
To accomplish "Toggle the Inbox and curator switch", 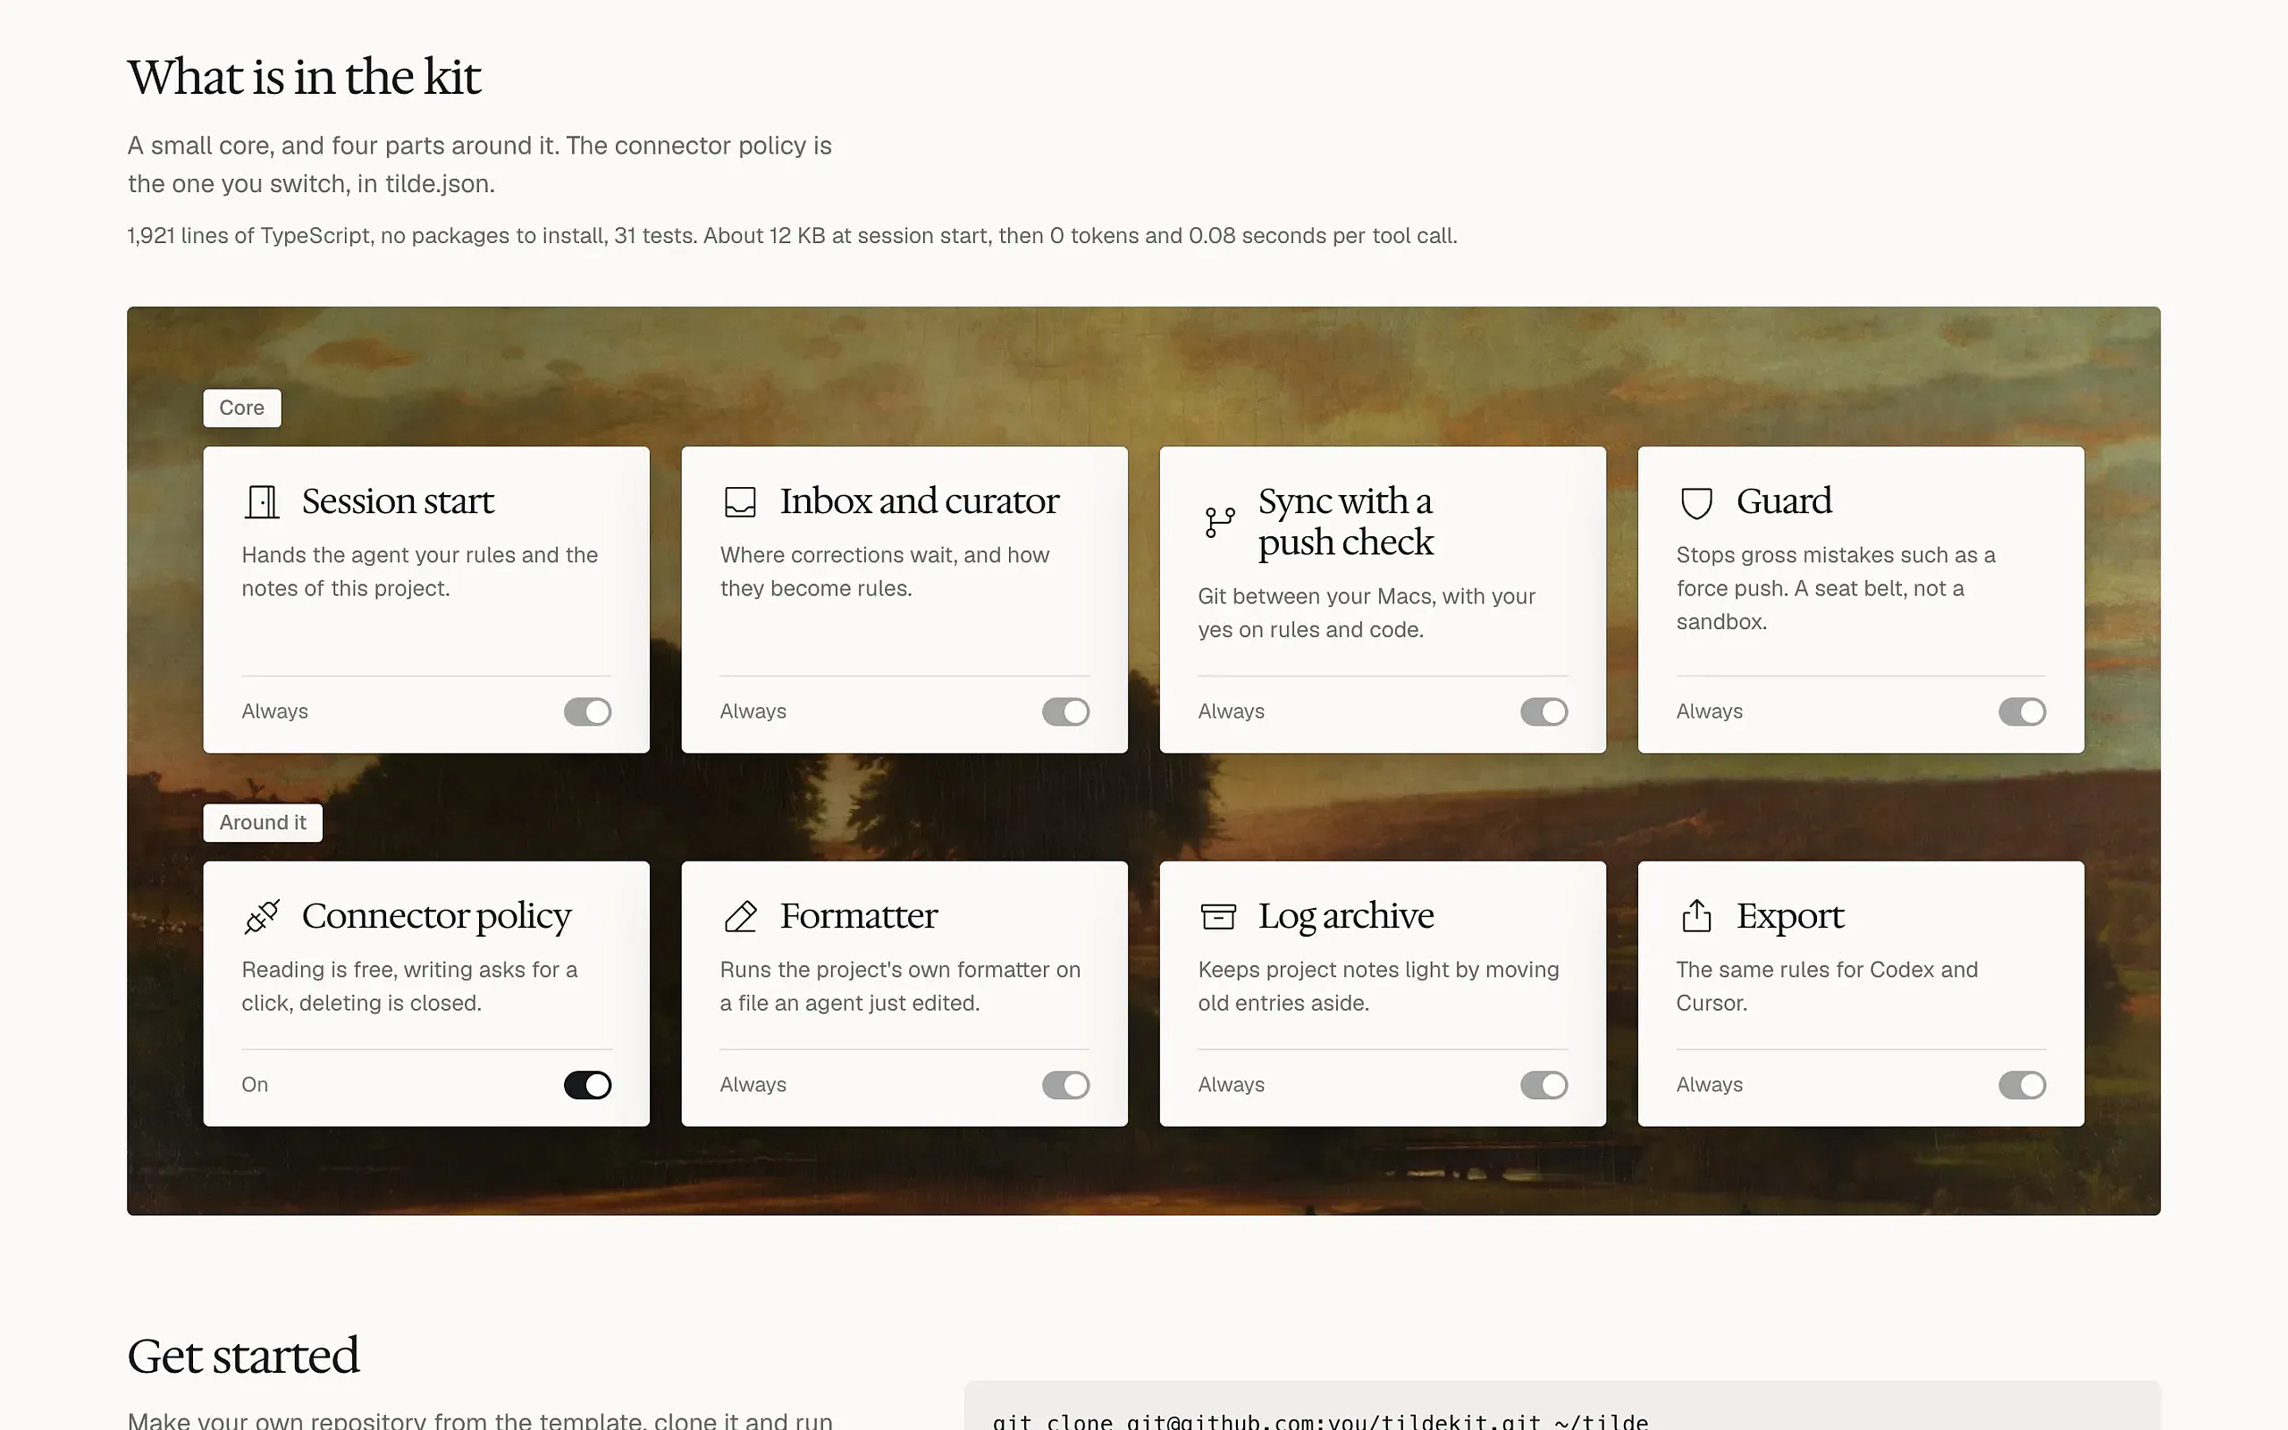I will [x=1065, y=711].
